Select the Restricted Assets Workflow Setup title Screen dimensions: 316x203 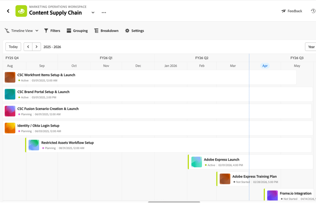[x=67, y=143]
